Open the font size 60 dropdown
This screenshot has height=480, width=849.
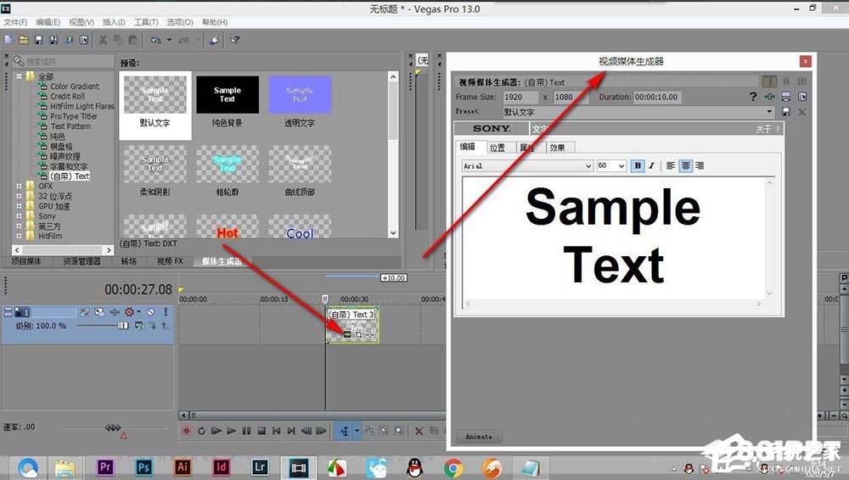pos(621,166)
